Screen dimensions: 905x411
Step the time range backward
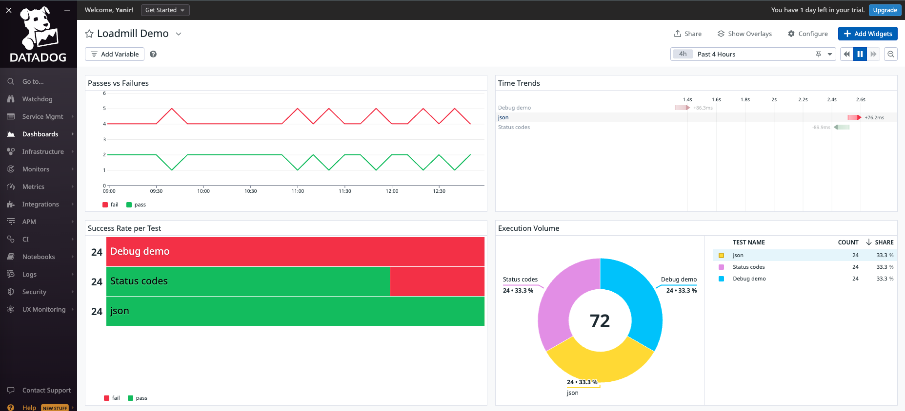point(846,54)
